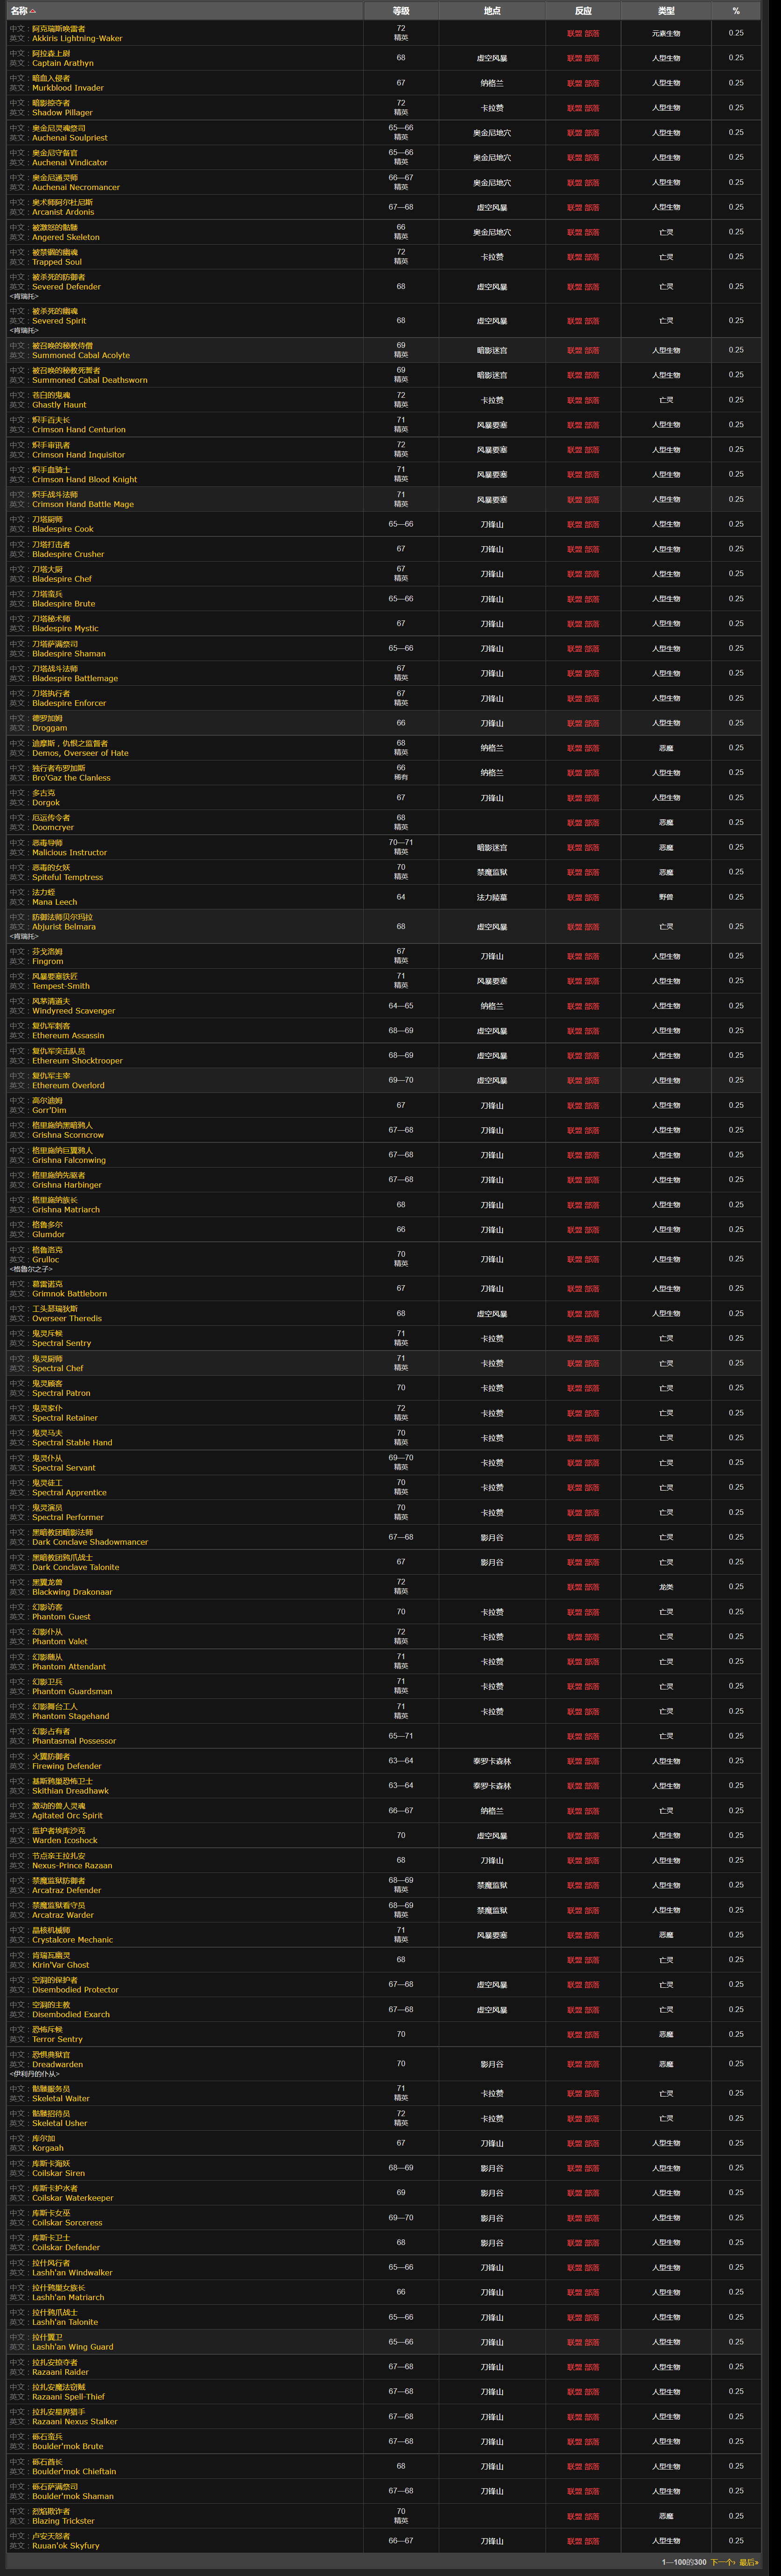Sort by the 等级 column header
The height and width of the screenshot is (2576, 781).
pyautogui.click(x=401, y=11)
